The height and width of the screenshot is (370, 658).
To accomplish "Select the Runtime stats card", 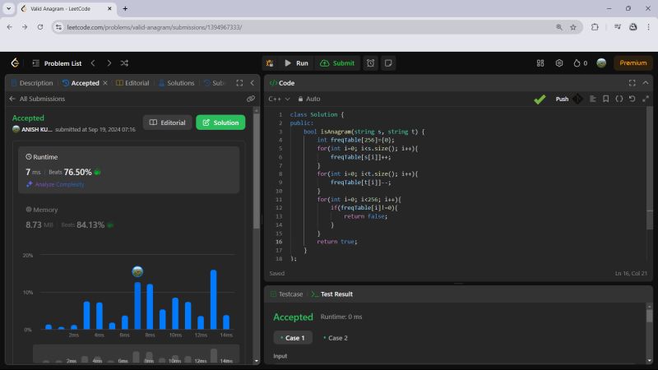I will click(x=129, y=170).
